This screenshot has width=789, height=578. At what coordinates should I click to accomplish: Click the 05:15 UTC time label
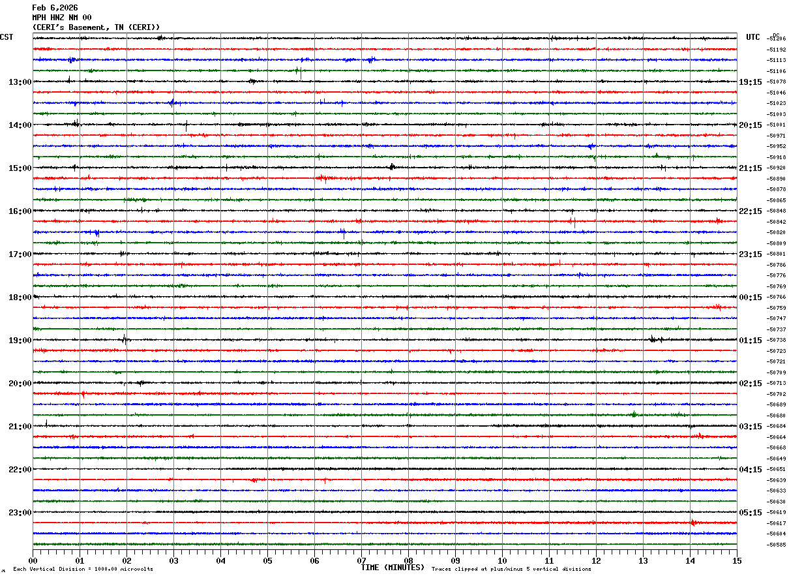click(751, 513)
